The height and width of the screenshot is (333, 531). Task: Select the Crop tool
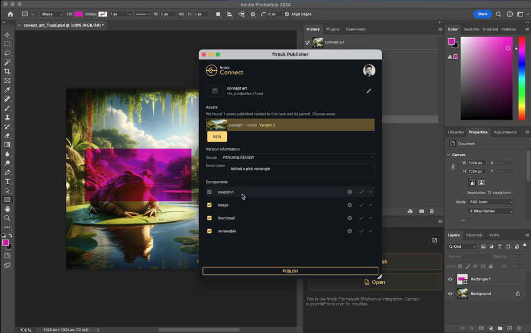[x=7, y=71]
